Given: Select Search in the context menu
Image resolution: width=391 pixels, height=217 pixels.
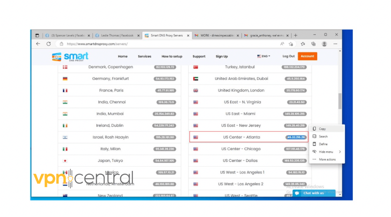Looking at the screenshot, I should pyautogui.click(x=323, y=136).
